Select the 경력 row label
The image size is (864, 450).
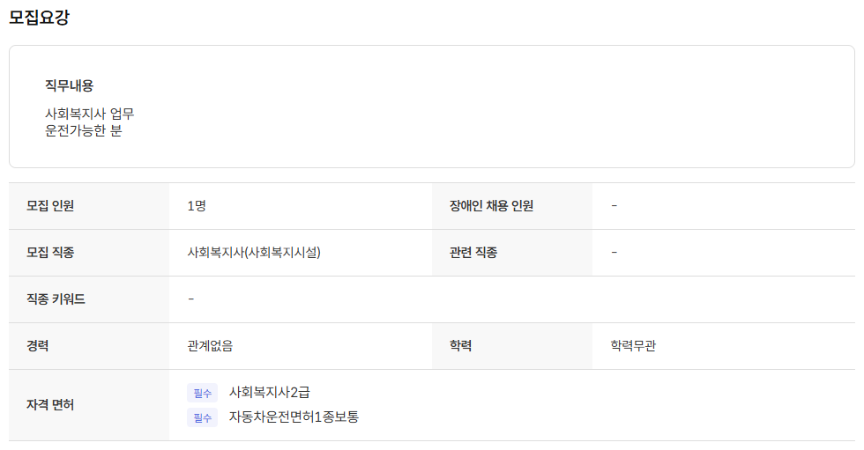[x=38, y=346]
